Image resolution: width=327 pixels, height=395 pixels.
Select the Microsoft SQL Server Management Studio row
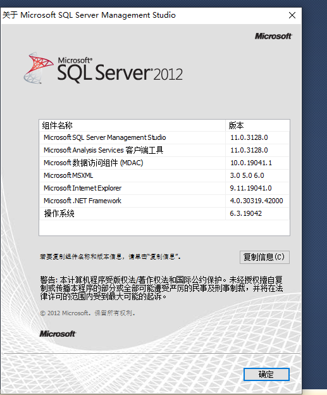click(164, 137)
